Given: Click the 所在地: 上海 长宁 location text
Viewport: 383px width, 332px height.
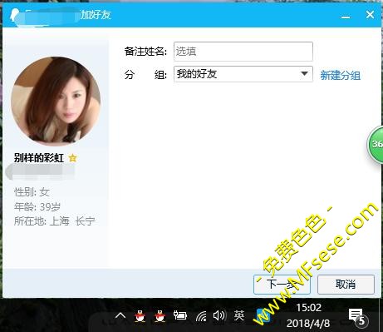Looking at the screenshot, I should pyautogui.click(x=55, y=221).
